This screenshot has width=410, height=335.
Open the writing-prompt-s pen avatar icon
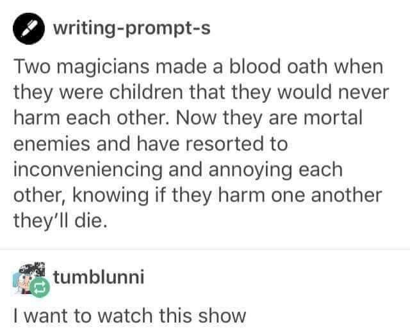(x=29, y=29)
